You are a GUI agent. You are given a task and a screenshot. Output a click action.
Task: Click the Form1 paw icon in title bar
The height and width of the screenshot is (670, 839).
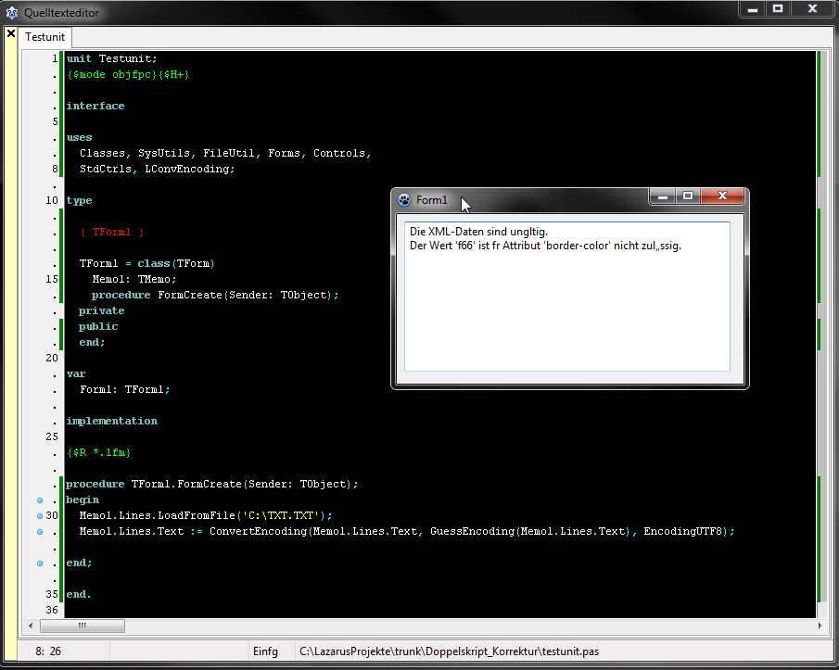[404, 200]
